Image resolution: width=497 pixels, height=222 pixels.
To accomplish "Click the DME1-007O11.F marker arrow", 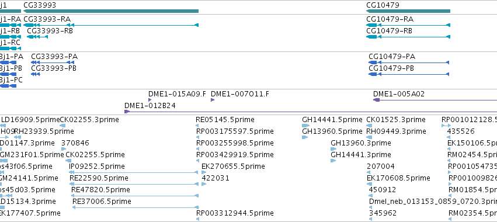I will [x=213, y=100].
